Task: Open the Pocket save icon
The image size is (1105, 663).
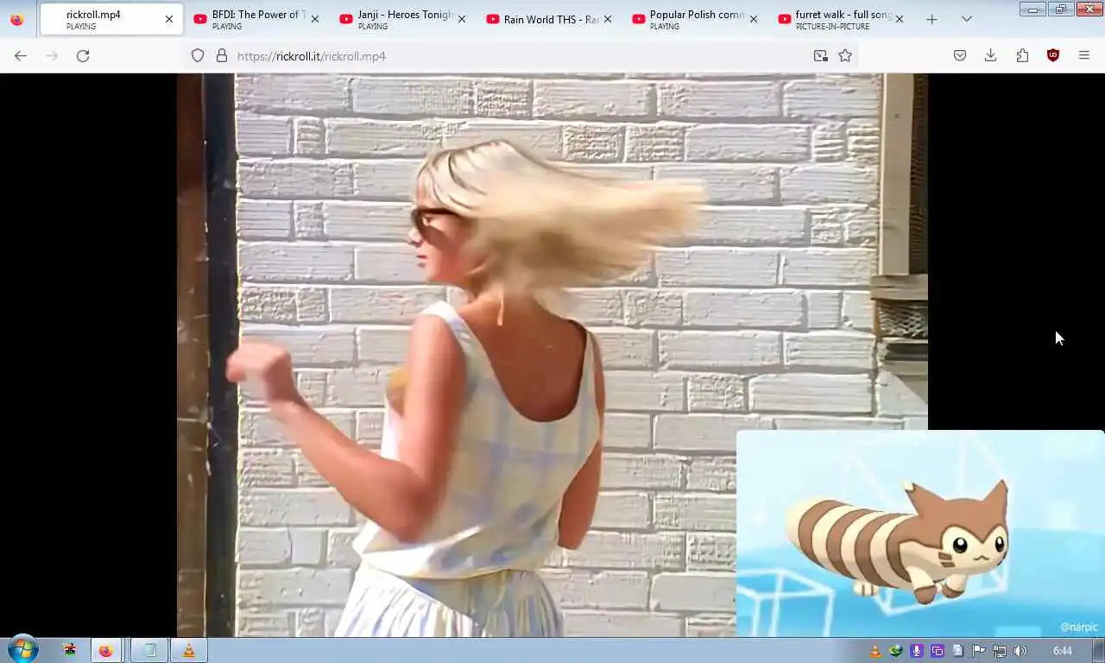Action: tap(960, 56)
